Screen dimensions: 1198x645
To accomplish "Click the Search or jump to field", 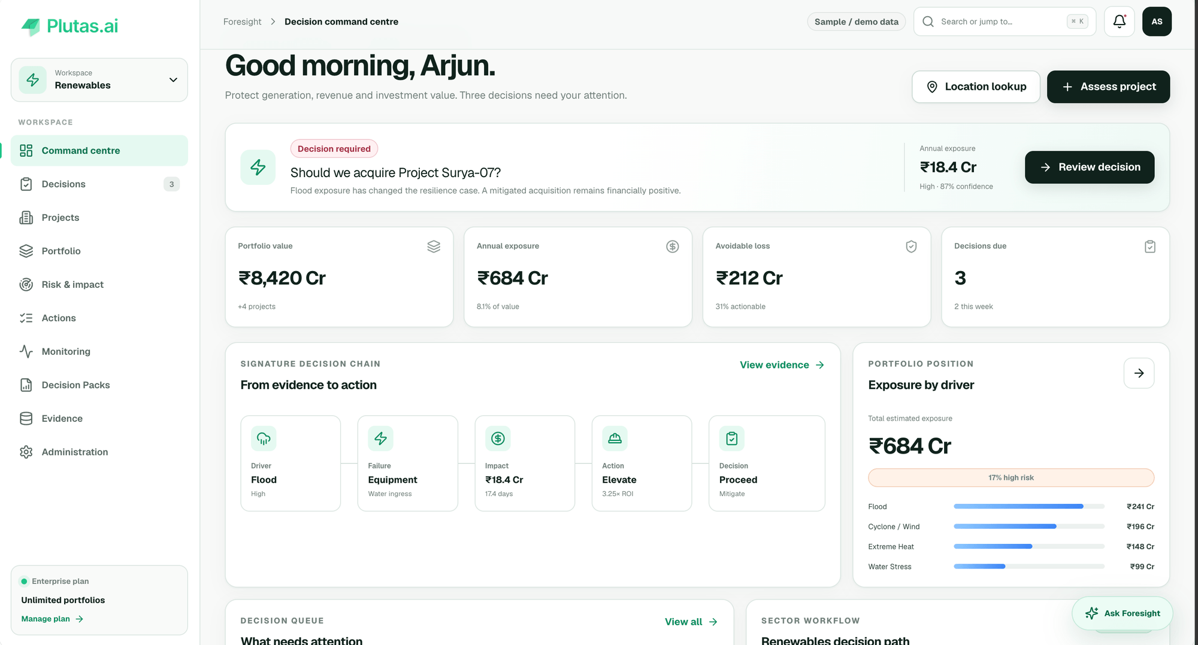I will 1005,22.
